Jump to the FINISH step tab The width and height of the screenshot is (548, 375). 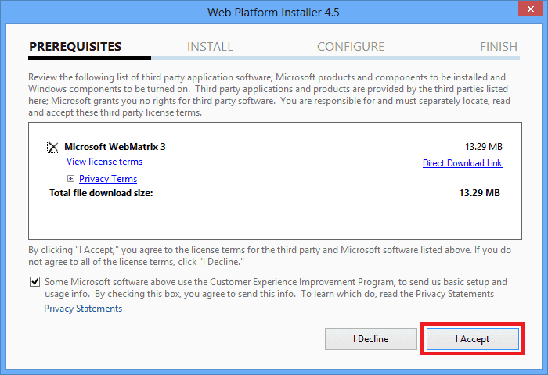(498, 47)
